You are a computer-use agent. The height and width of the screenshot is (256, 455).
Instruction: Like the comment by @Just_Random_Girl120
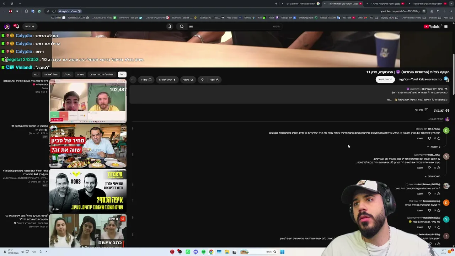click(439, 194)
